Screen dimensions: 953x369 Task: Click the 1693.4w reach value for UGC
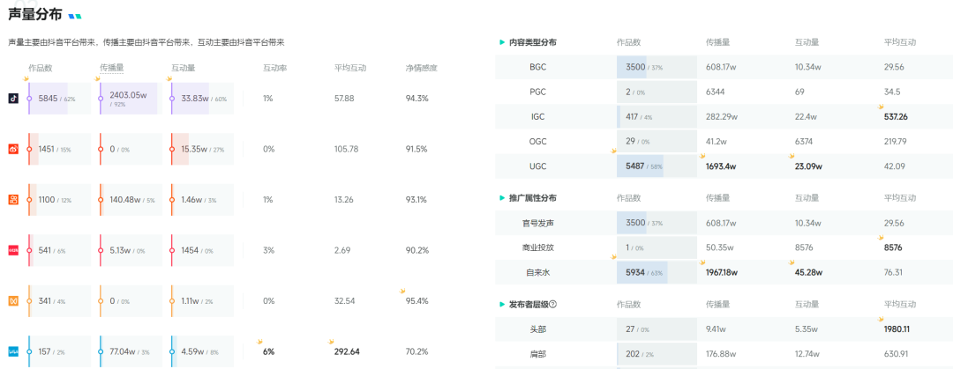(722, 166)
